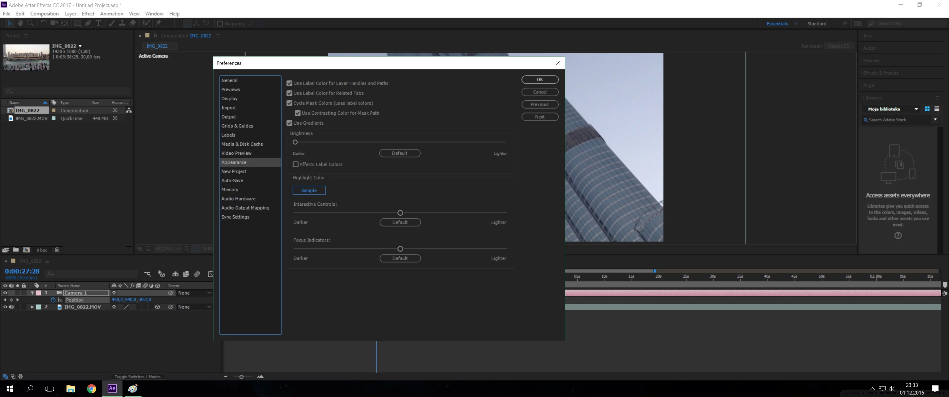
Task: Click the trash icon in Project panel
Action: point(57,250)
